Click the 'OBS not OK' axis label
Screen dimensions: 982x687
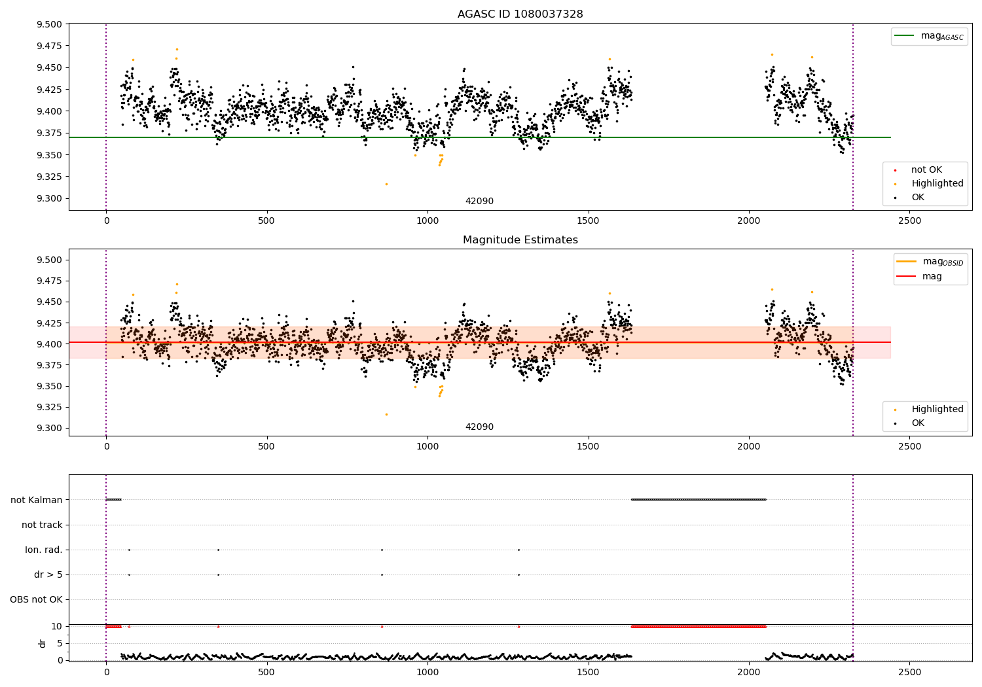pos(37,599)
